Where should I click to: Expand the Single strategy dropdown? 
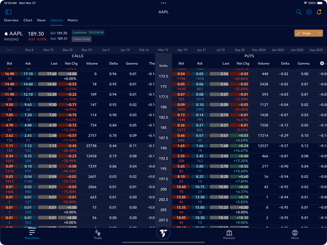coord(309,33)
